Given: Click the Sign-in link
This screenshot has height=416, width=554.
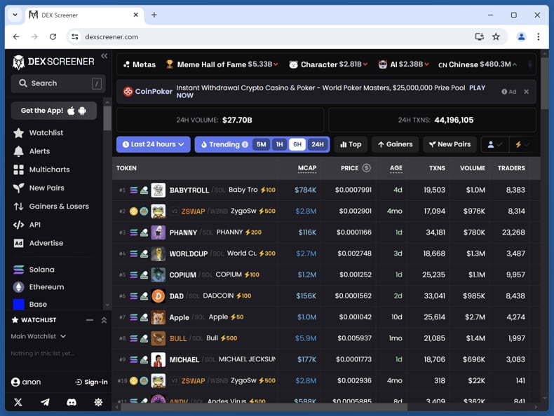Looking at the screenshot, I should 91,382.
